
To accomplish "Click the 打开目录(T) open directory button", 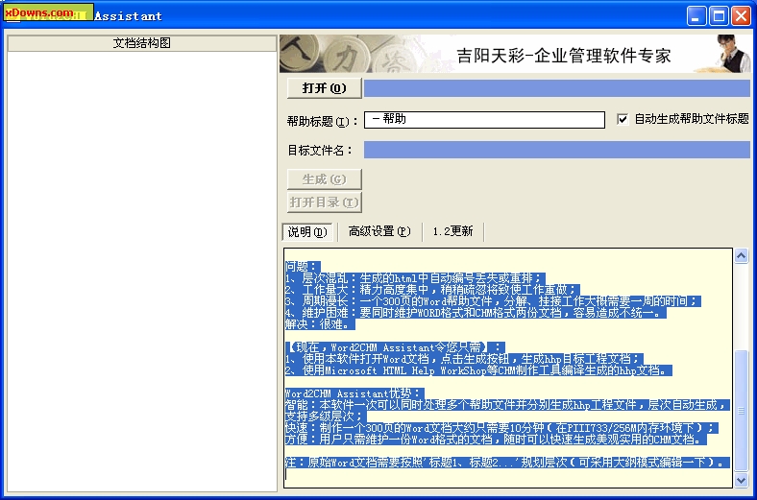I will 324,202.
